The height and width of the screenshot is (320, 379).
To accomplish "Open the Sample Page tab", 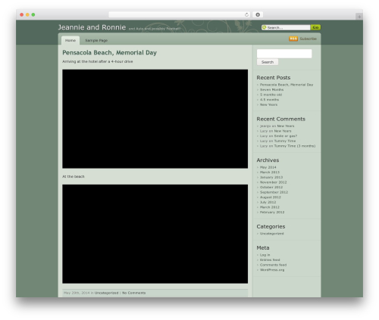I will pos(96,40).
